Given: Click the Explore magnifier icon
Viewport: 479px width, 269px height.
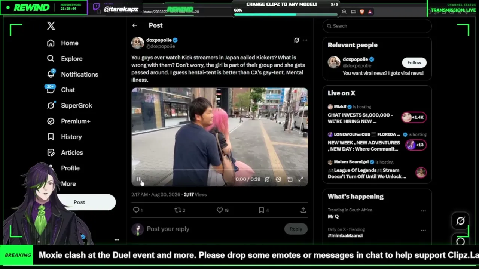Looking at the screenshot, I should click(x=51, y=59).
